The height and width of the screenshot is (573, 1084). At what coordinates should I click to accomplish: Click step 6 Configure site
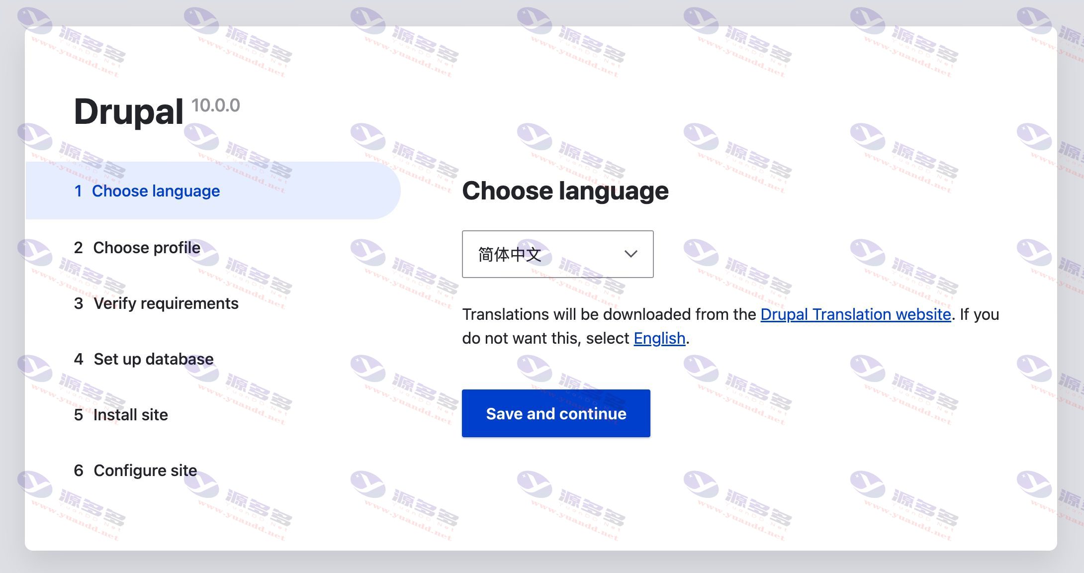coord(135,470)
